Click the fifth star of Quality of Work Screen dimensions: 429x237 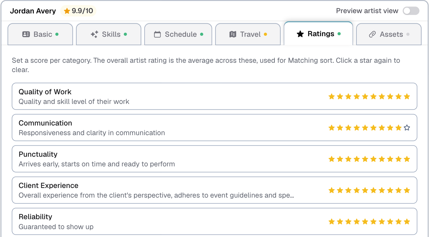point(365,97)
